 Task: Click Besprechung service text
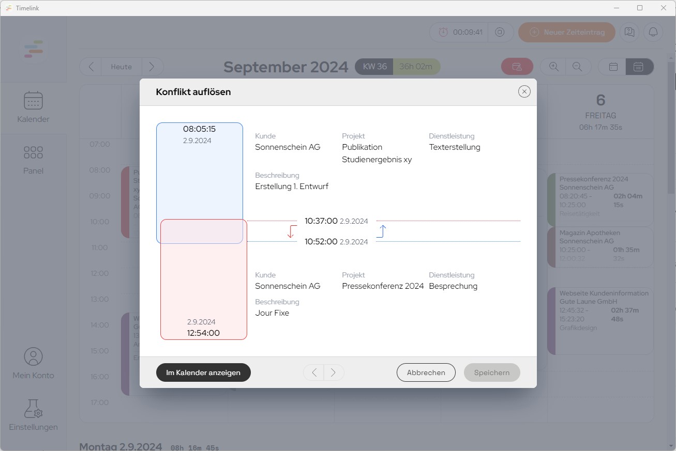pyautogui.click(x=453, y=286)
